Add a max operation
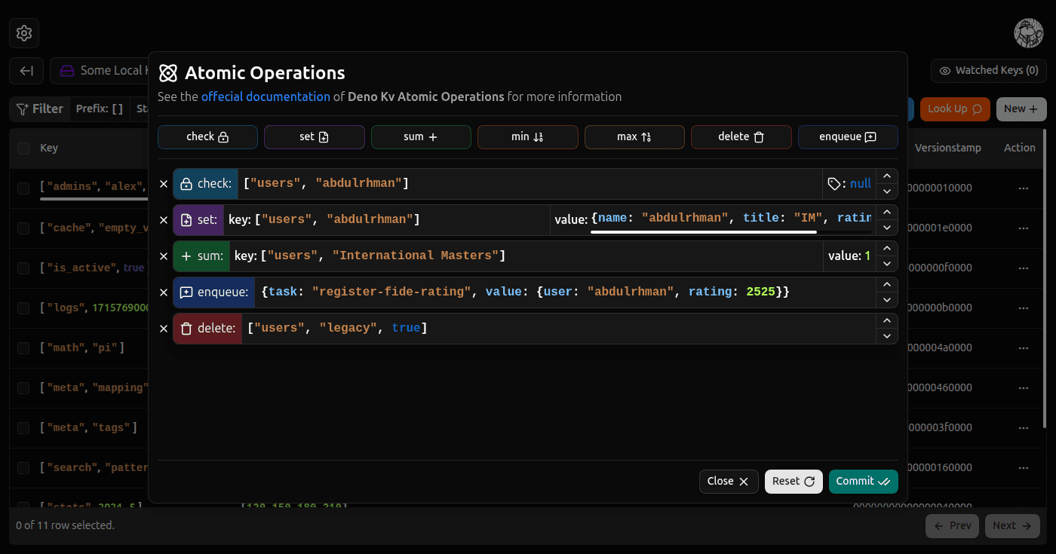Screen dimensions: 1056x554 click(634, 137)
